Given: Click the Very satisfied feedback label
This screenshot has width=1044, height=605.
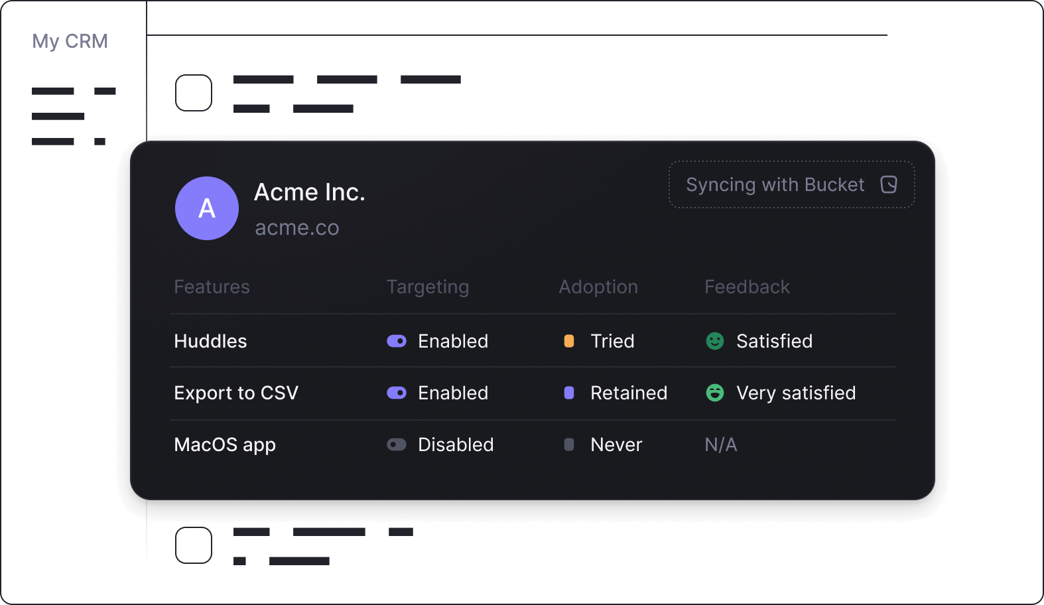Looking at the screenshot, I should 796,393.
